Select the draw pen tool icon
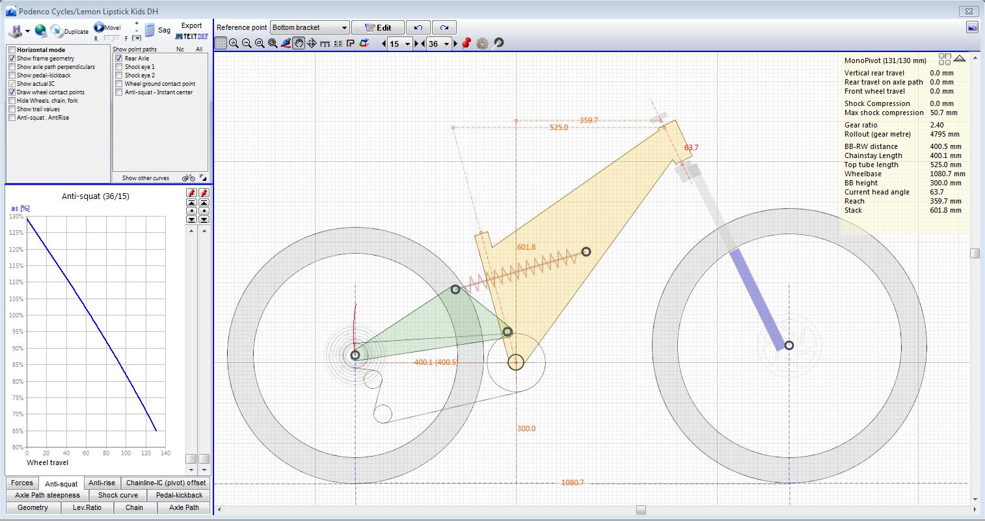985x521 pixels. 286,44
